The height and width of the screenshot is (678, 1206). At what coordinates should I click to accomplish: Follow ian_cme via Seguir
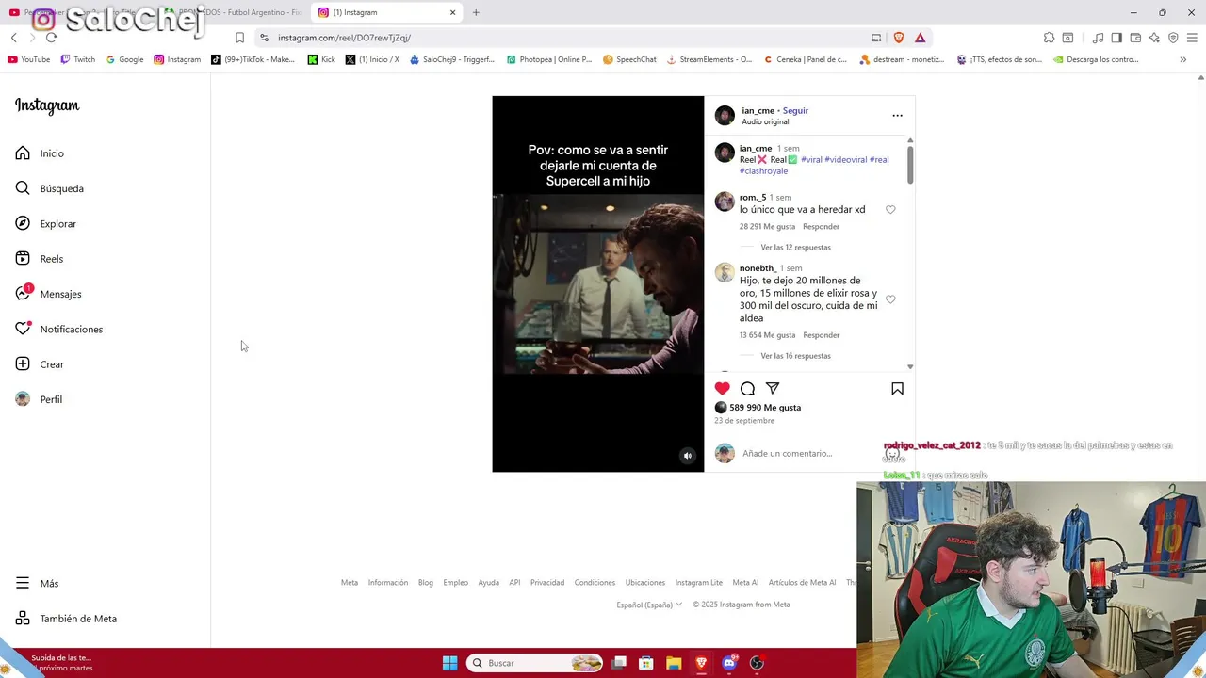pyautogui.click(x=795, y=110)
